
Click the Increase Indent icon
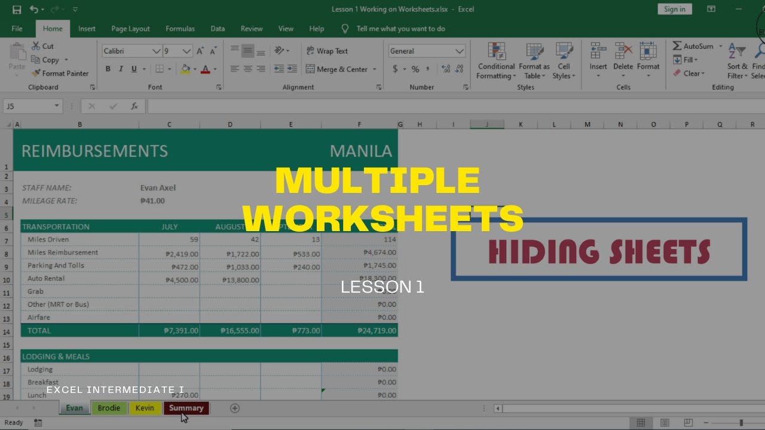292,69
